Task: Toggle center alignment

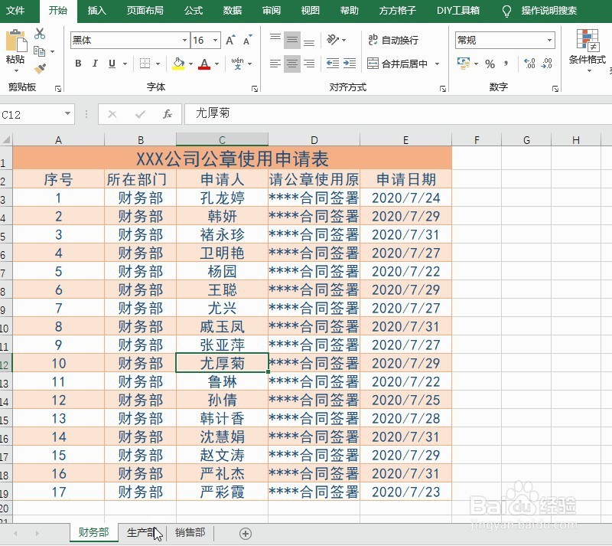Action: tap(291, 63)
